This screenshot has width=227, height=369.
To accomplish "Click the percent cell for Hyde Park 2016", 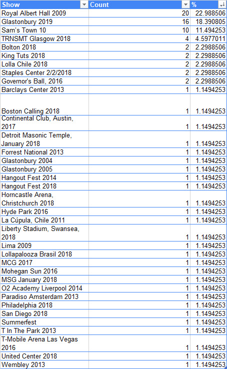I will coord(208,211).
